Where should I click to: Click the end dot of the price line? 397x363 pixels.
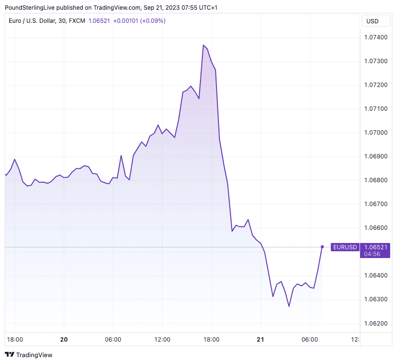(322, 247)
